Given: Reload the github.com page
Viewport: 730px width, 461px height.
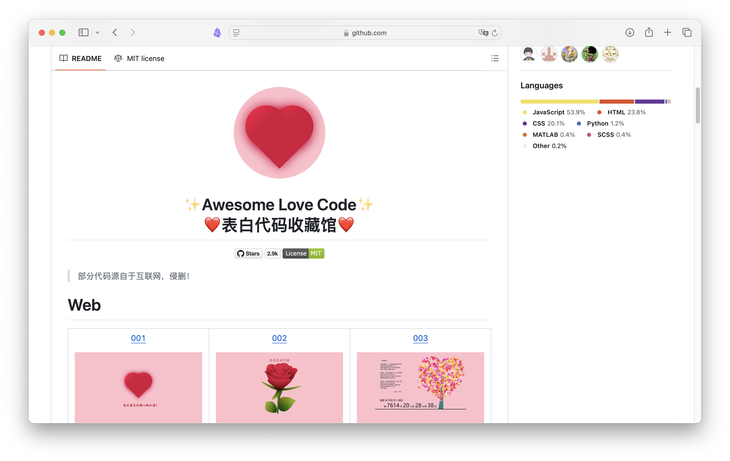Looking at the screenshot, I should pos(495,33).
